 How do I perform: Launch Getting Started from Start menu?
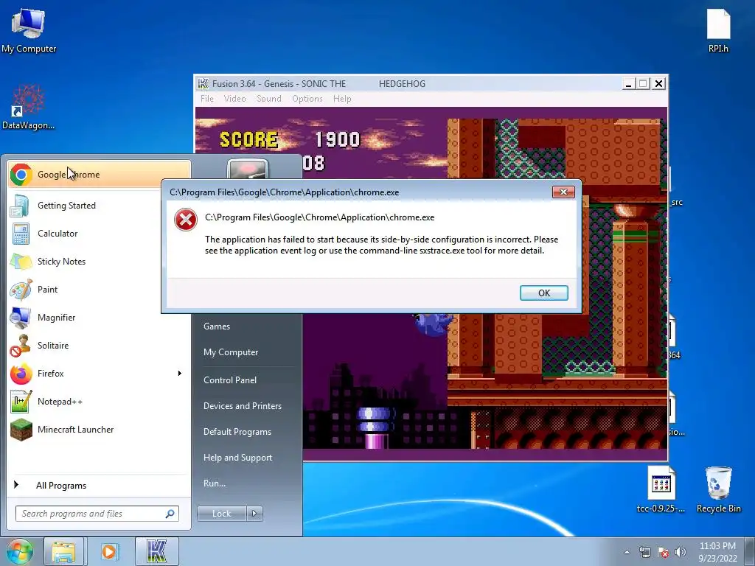coord(99,206)
